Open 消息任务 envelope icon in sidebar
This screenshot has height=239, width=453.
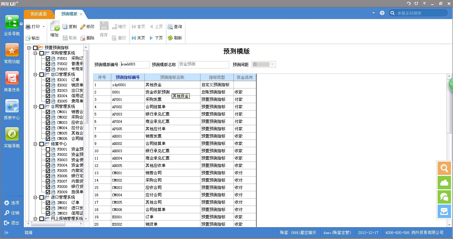click(12, 78)
